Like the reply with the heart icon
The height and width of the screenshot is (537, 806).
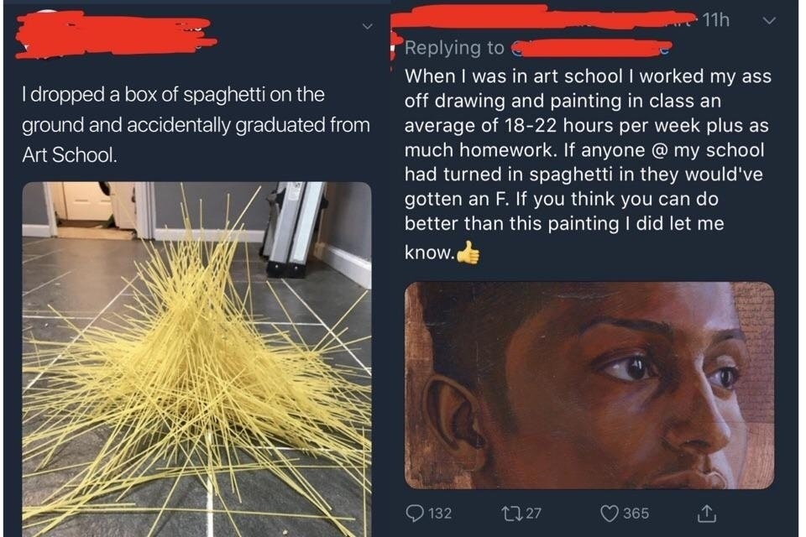610,514
